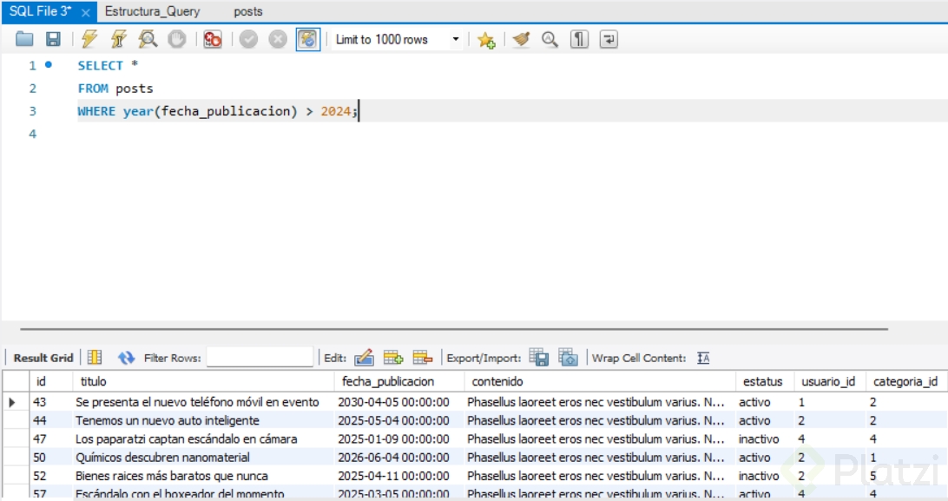Viewport: 948px width, 501px height.
Task: Select cell 'Tenemos un nuevo auto inteligente'
Action: (x=203, y=420)
